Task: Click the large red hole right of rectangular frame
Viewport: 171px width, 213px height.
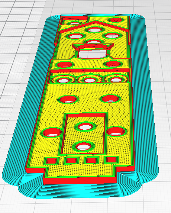Action: pos(116,131)
